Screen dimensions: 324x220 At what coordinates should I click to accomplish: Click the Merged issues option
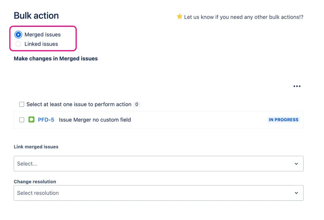pos(43,34)
